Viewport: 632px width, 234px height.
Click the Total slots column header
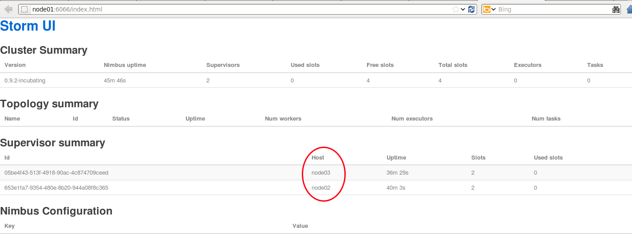453,65
